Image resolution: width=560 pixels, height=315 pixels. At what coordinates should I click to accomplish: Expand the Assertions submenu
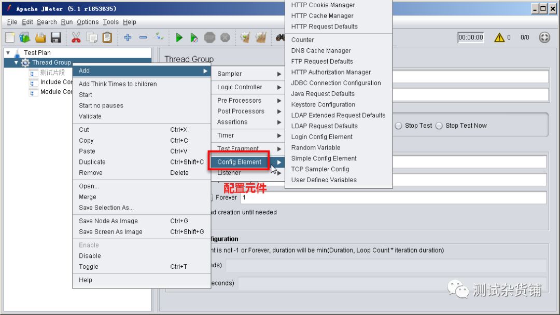tap(248, 122)
